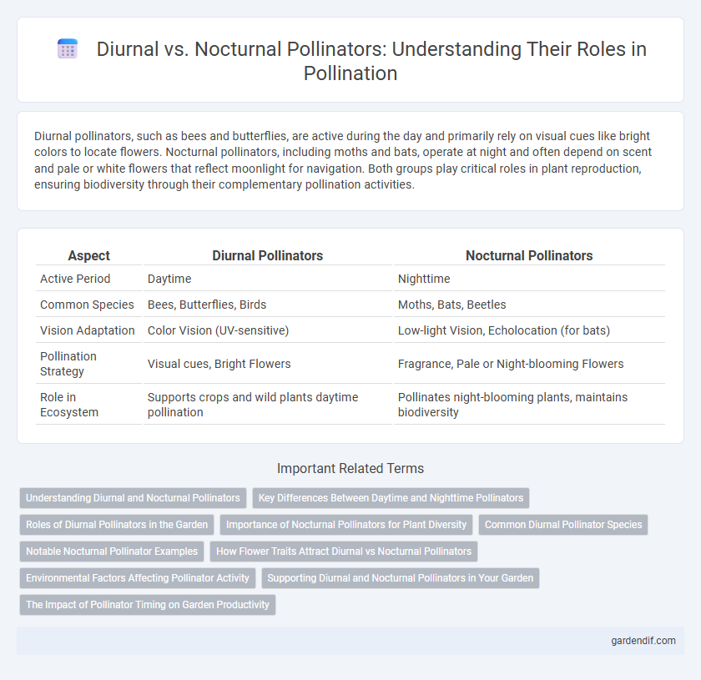
Task: Open 'Supporting Diurnal and Nocturnal Pollinators in Your Garden'
Action: click(x=400, y=578)
